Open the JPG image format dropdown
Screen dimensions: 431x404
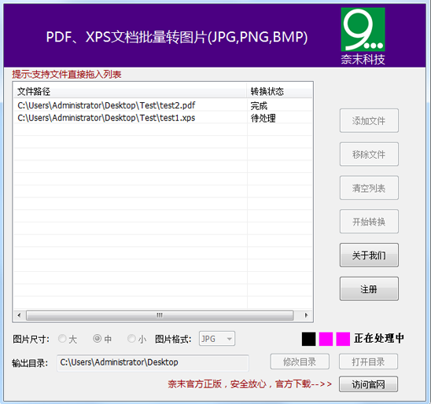(x=217, y=339)
